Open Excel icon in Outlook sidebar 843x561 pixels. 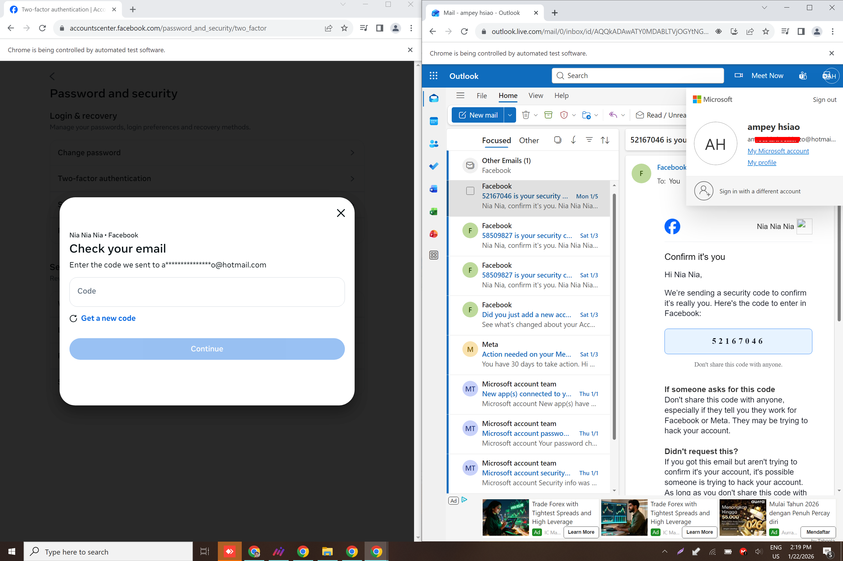pyautogui.click(x=433, y=211)
